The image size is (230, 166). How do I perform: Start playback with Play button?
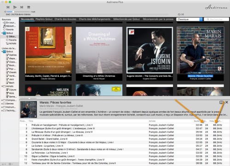(x=15, y=7)
